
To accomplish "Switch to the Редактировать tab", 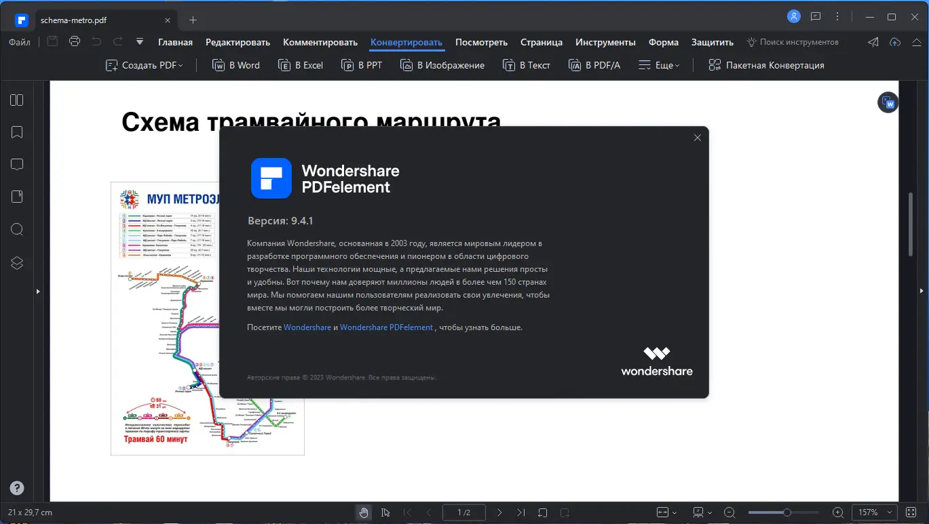I will coord(238,42).
